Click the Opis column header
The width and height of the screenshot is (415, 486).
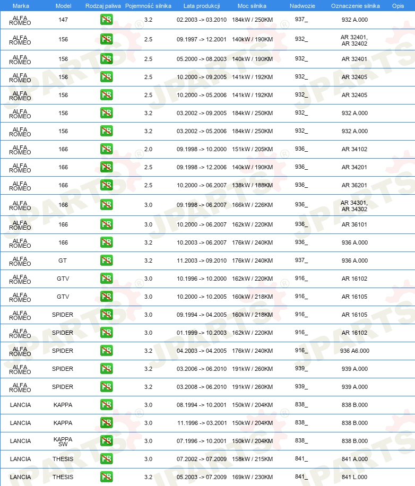[398, 6]
